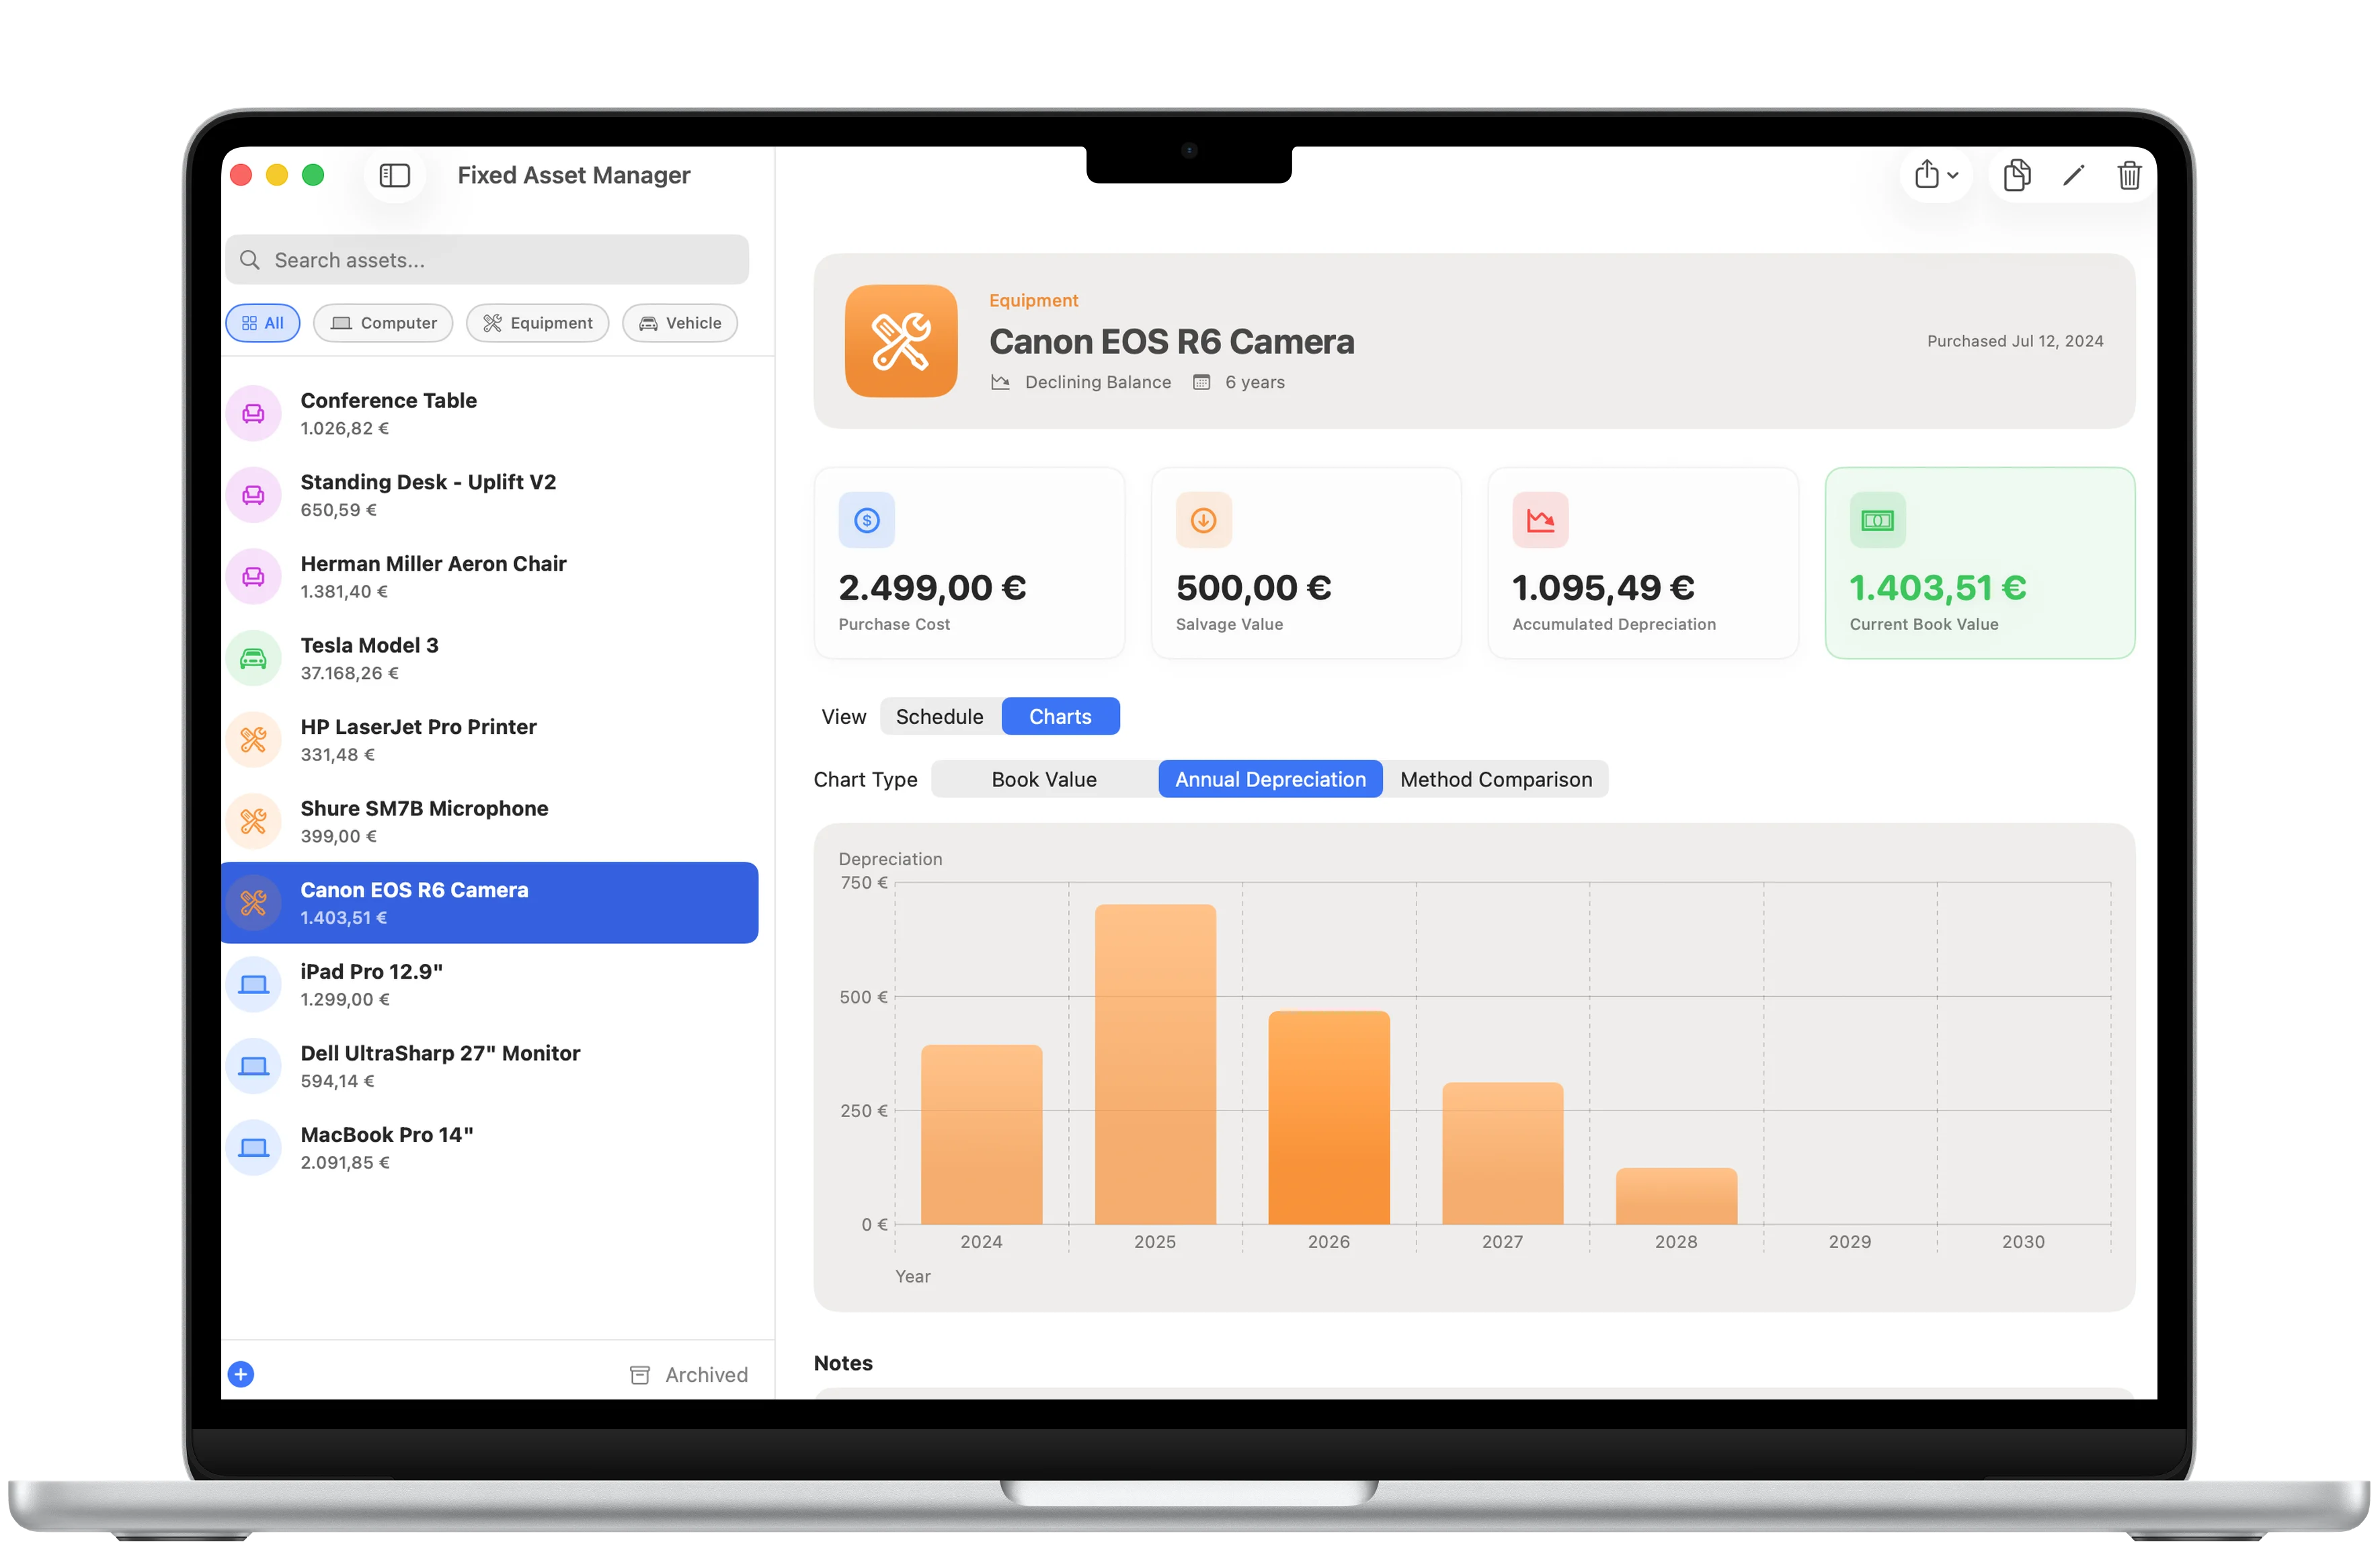Switch view to Charts
The width and height of the screenshot is (2380, 1546).
coord(1061,717)
